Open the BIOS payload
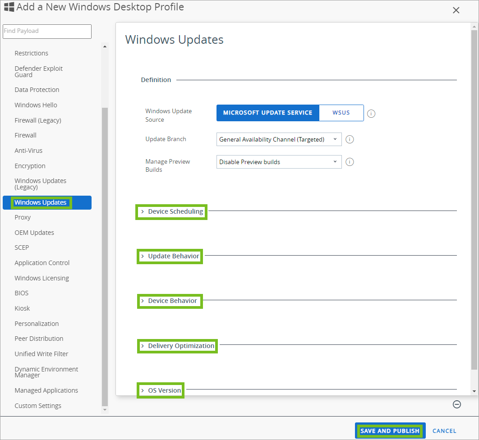The image size is (479, 440). (x=21, y=293)
